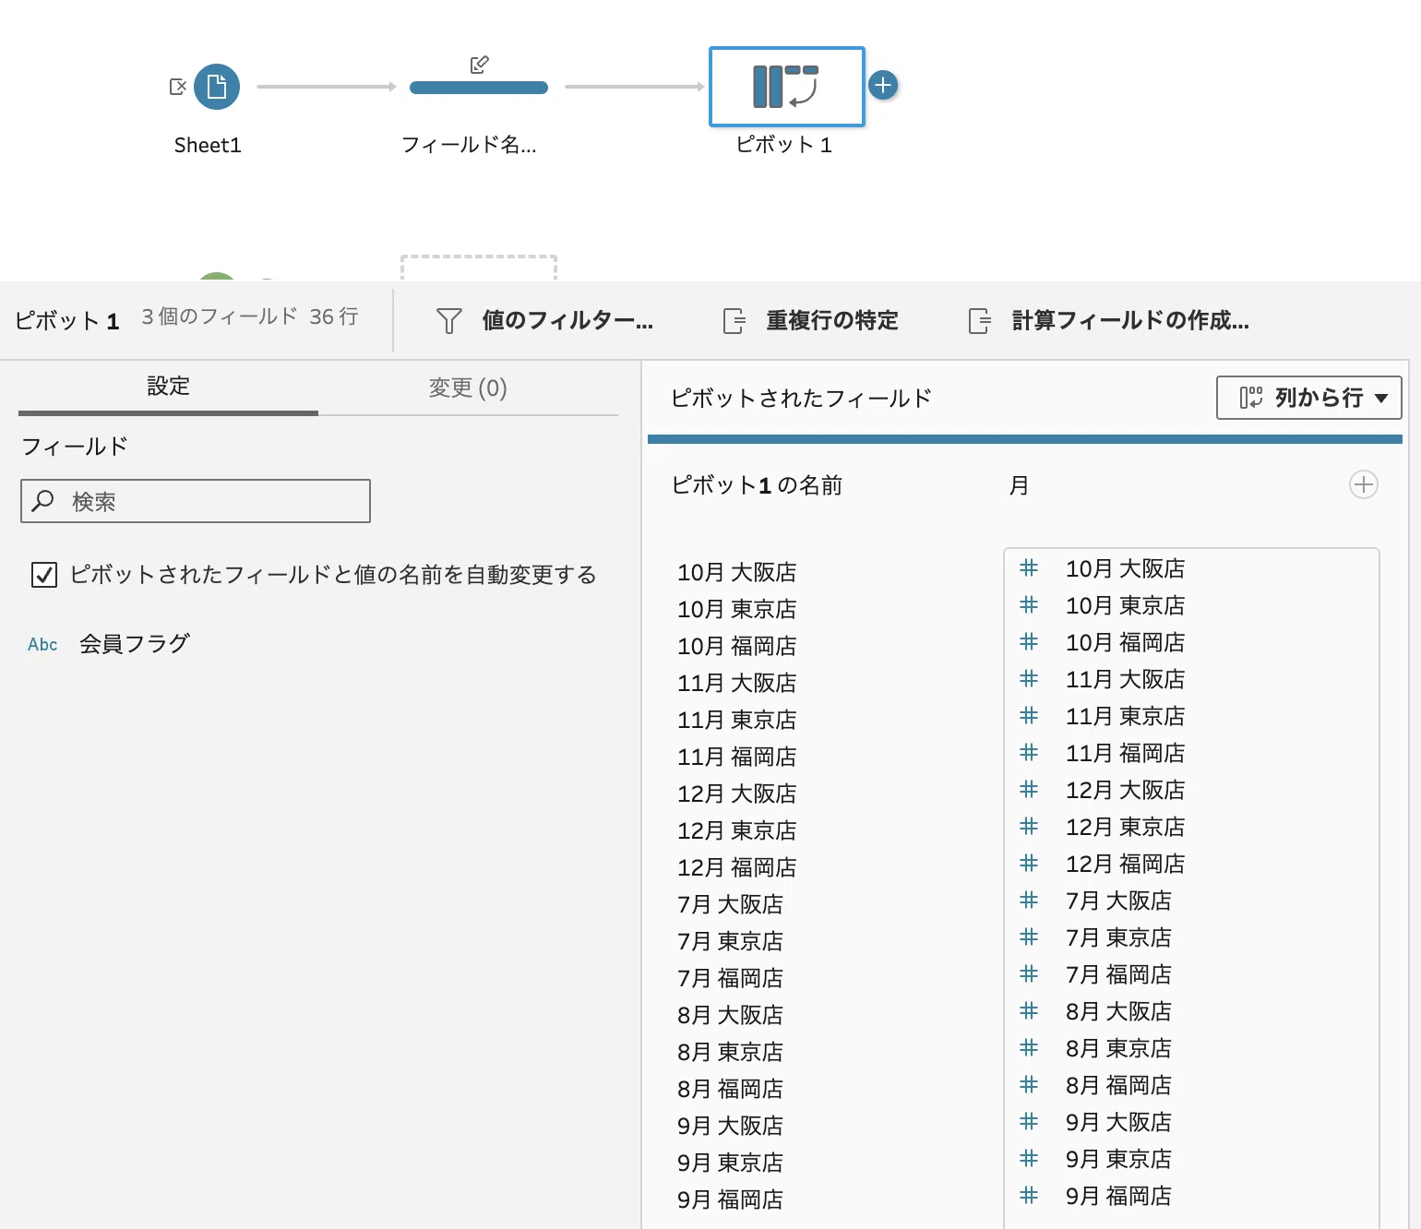Click the 値のフィルター button
The height and width of the screenshot is (1229, 1421).
(x=544, y=321)
